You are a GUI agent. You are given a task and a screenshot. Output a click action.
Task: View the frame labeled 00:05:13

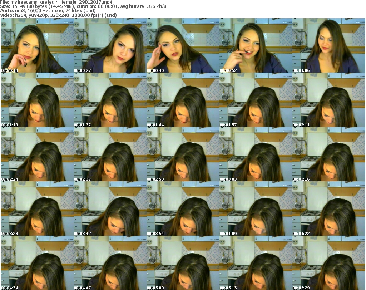(x=256, y=263)
